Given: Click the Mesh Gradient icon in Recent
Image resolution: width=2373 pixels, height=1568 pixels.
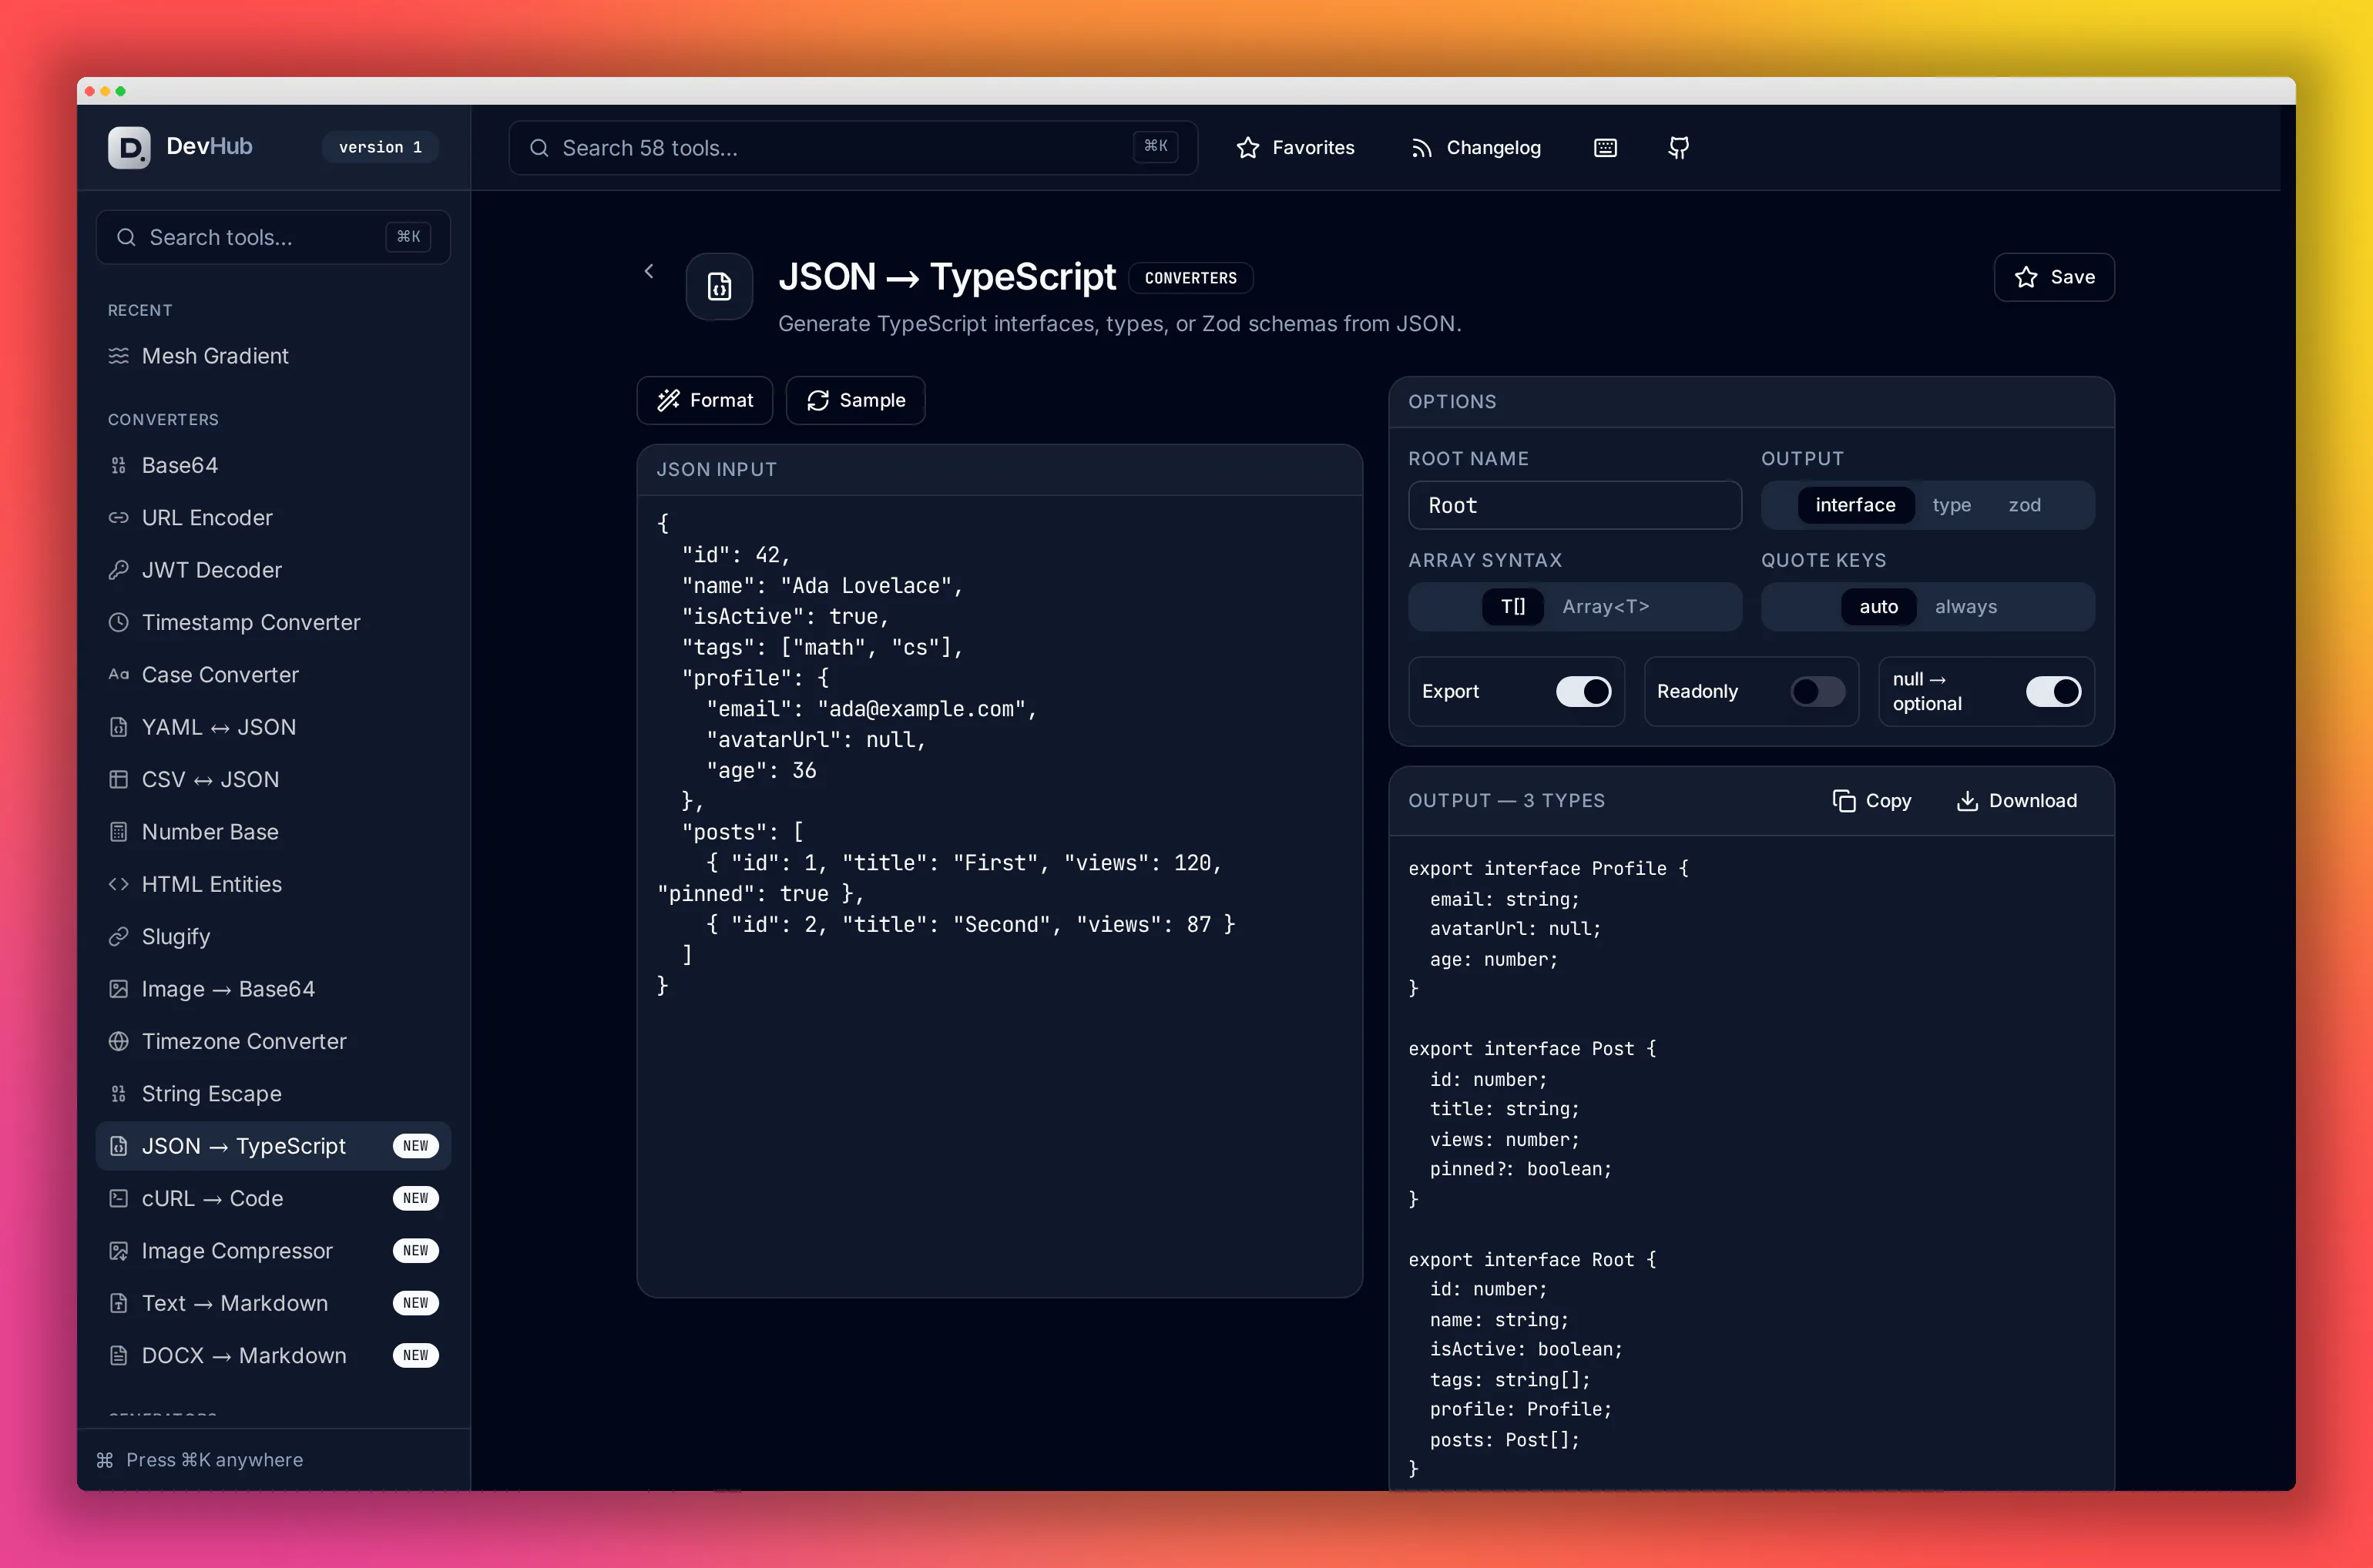Looking at the screenshot, I should click(x=118, y=356).
